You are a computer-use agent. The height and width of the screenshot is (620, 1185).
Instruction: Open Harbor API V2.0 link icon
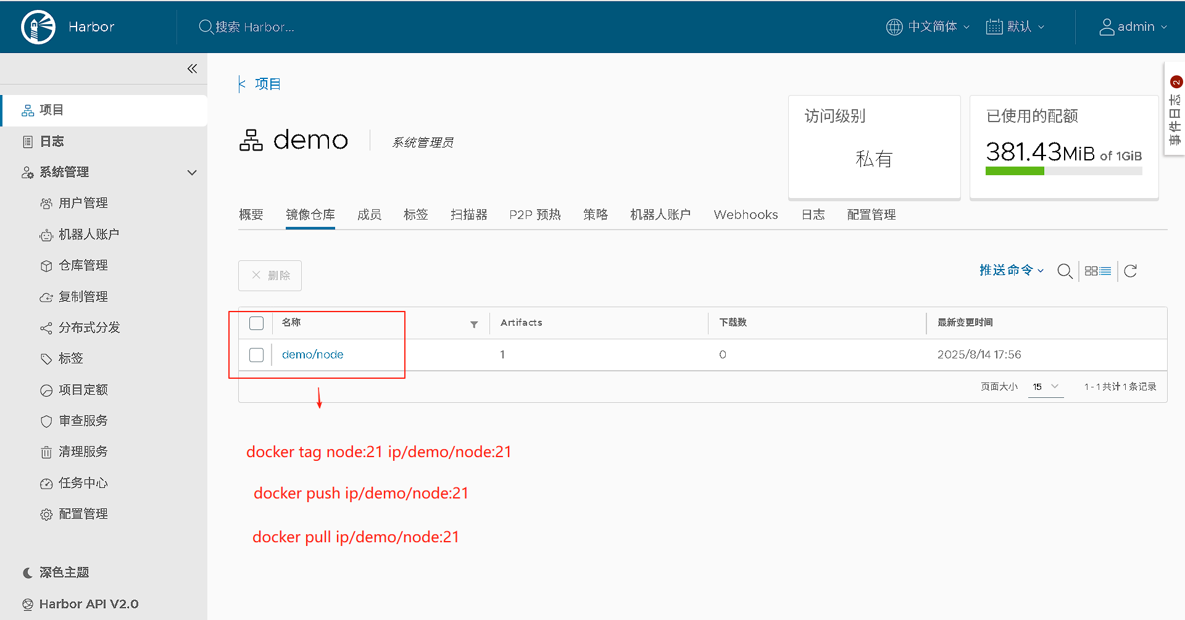click(x=28, y=604)
